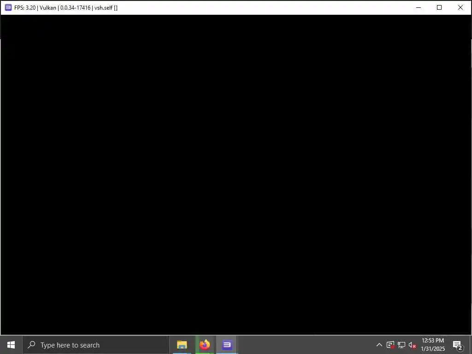
Task: Click the Type here to search box
Action: (x=96, y=345)
